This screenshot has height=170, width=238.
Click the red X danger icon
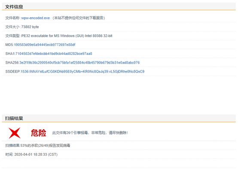15,133
